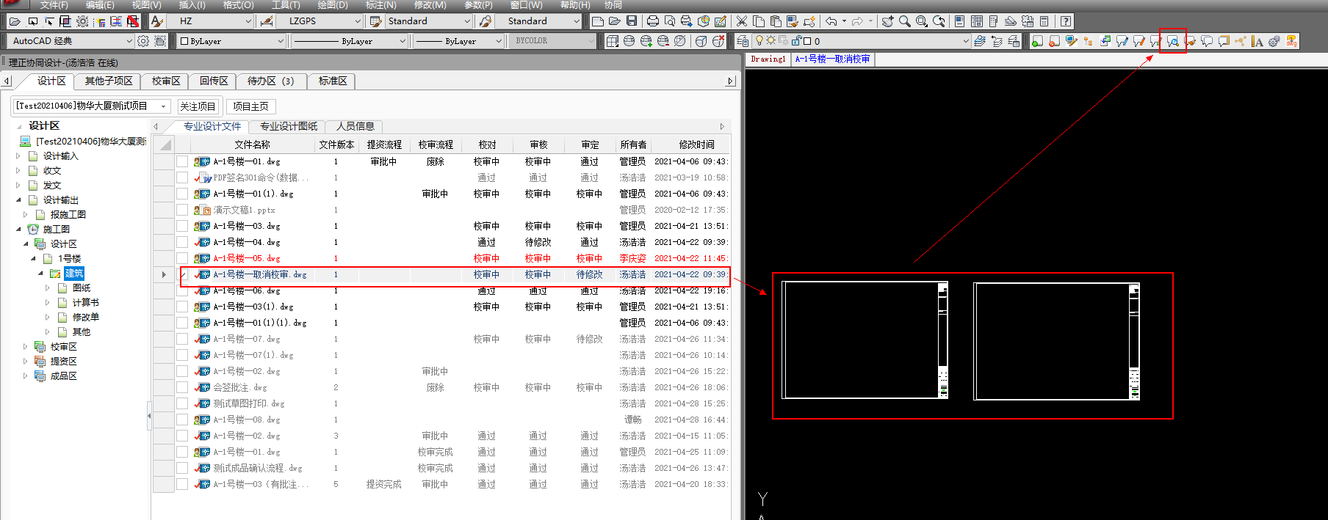The height and width of the screenshot is (520, 1328).
Task: Open the 专业设计图纸 tab
Action: coord(289,126)
